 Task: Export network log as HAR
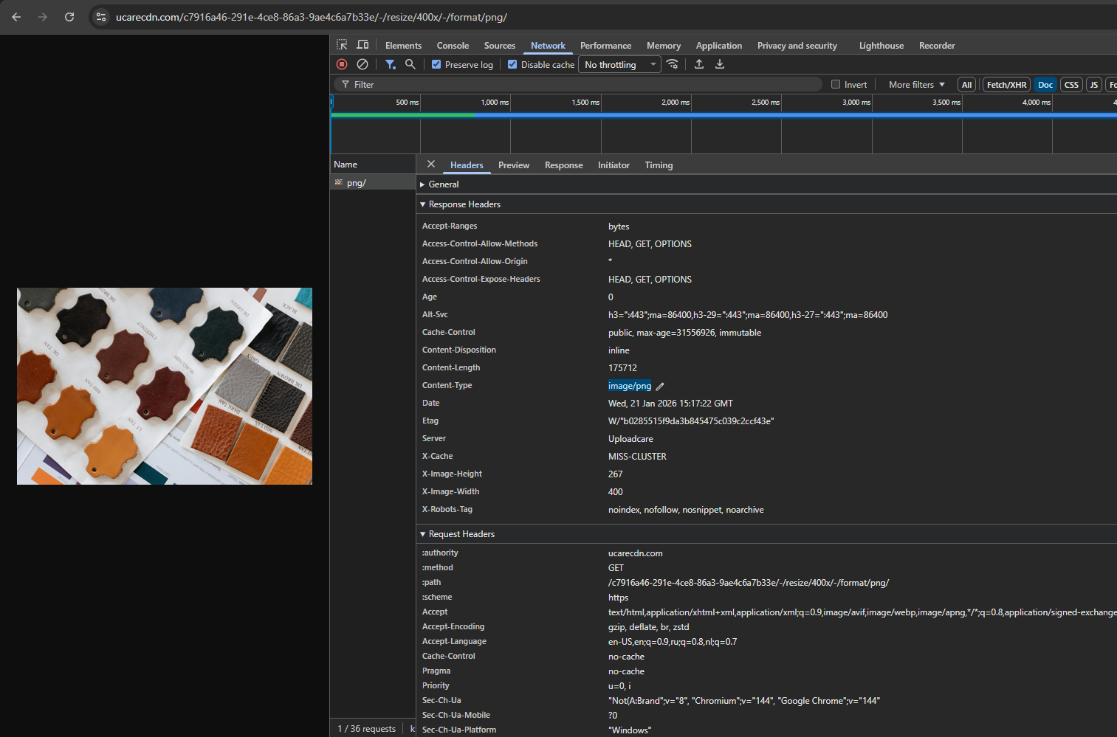coord(720,64)
